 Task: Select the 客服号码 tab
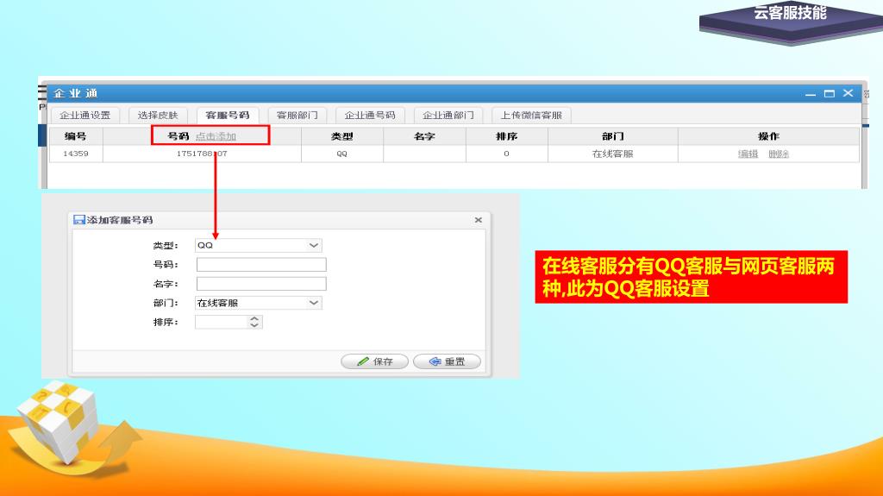pos(228,115)
